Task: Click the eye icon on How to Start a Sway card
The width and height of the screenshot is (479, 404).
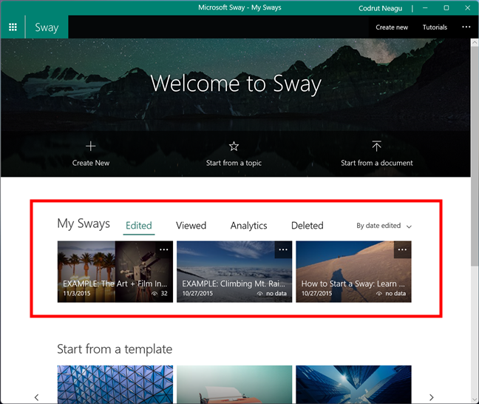Action: tap(379, 294)
